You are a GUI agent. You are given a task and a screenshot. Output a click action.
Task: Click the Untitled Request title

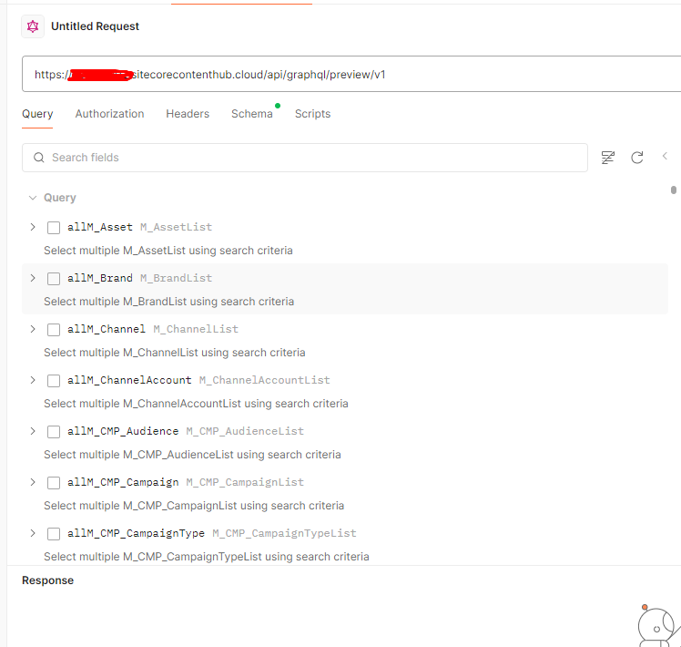click(95, 26)
